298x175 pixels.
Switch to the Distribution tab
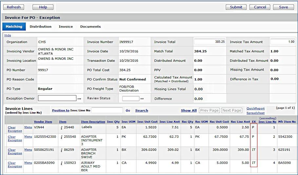41,26
